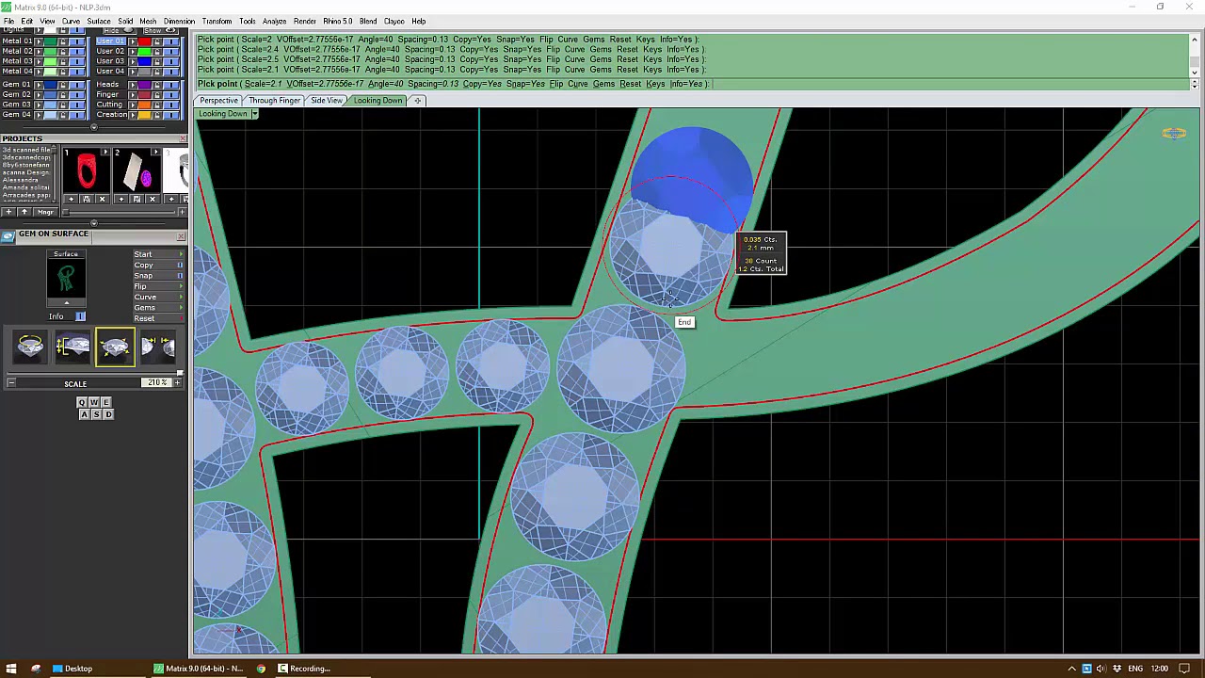The image size is (1205, 678).
Task: Toggle visibility of Gem 01 layer
Action: 77,85
